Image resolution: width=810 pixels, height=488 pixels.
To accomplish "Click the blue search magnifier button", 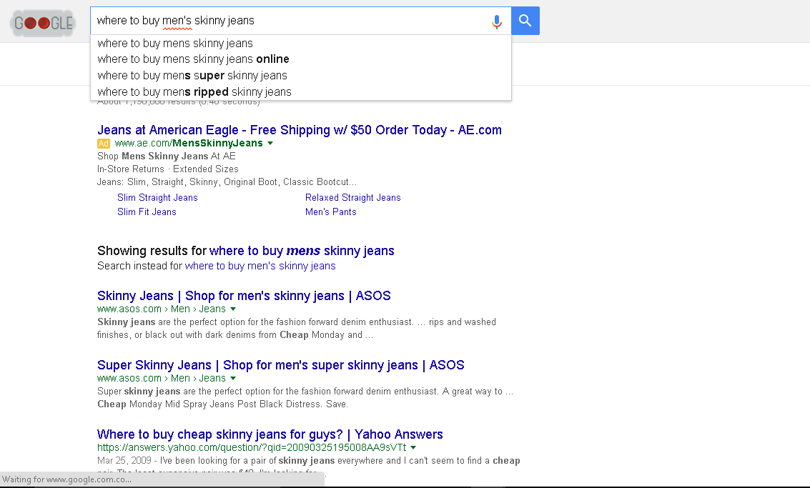I will coord(525,21).
